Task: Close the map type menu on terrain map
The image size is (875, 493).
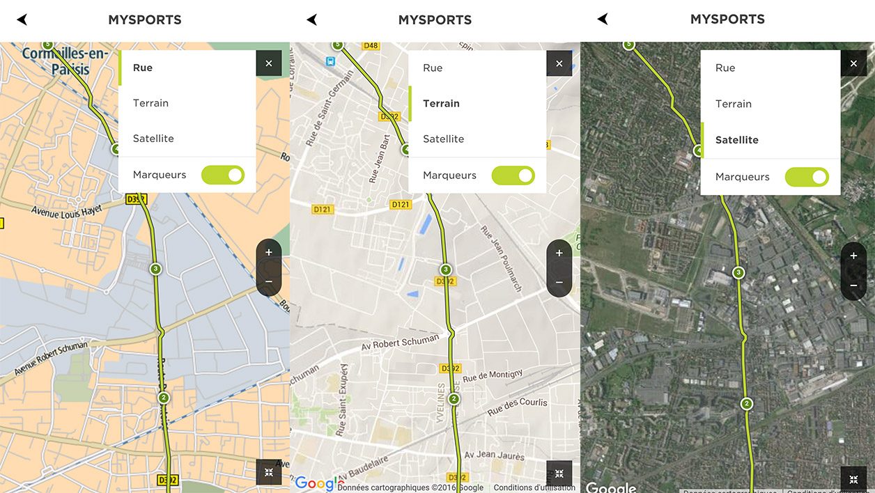Action: [x=559, y=63]
